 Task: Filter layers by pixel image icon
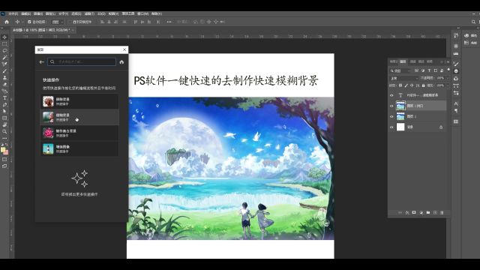coord(417,70)
